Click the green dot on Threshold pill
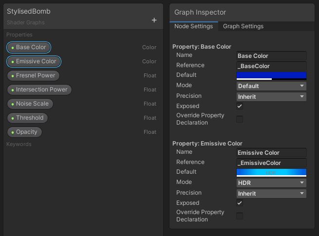This screenshot has height=236, width=319. coord(13,118)
